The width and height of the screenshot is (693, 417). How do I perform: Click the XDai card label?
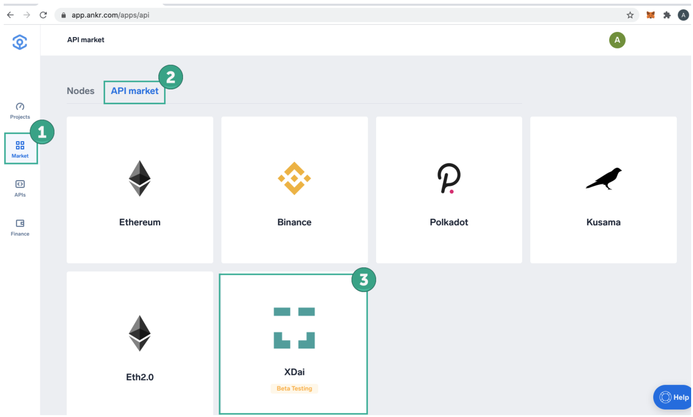294,372
